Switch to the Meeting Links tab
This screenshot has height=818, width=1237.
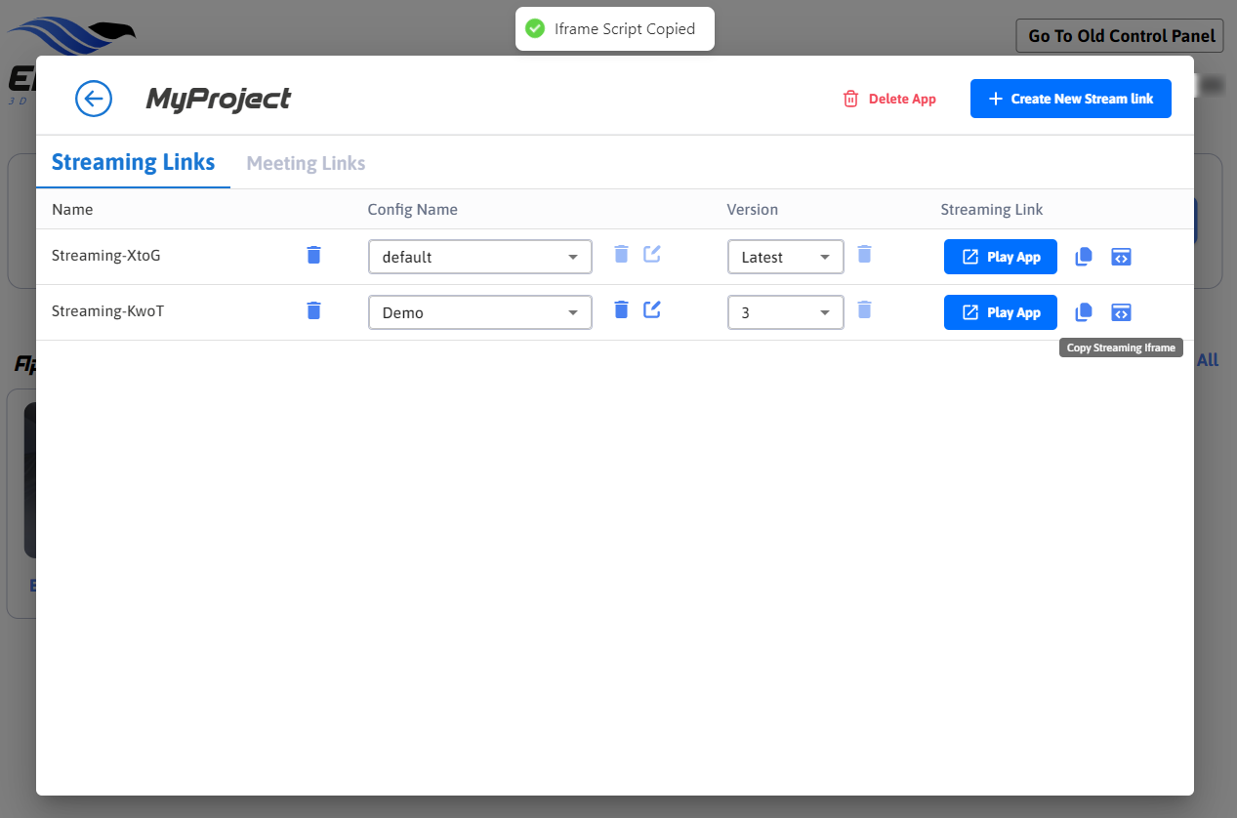click(x=306, y=163)
